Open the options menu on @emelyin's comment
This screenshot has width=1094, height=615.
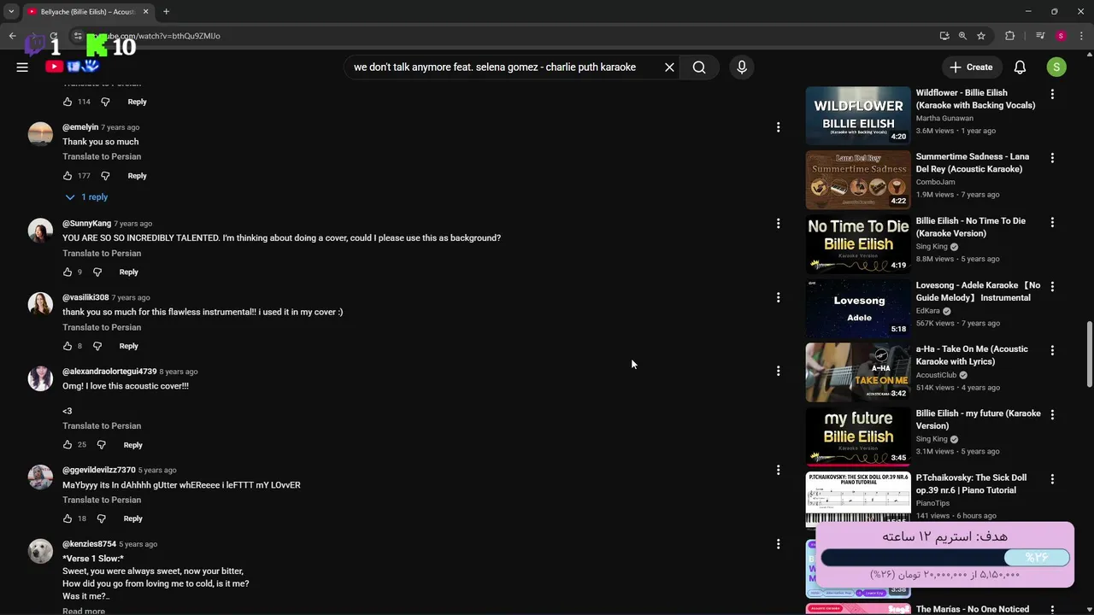(x=778, y=127)
